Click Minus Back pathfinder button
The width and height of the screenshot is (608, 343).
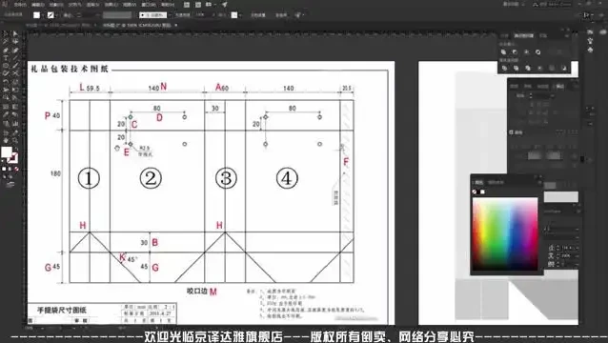click(x=564, y=68)
